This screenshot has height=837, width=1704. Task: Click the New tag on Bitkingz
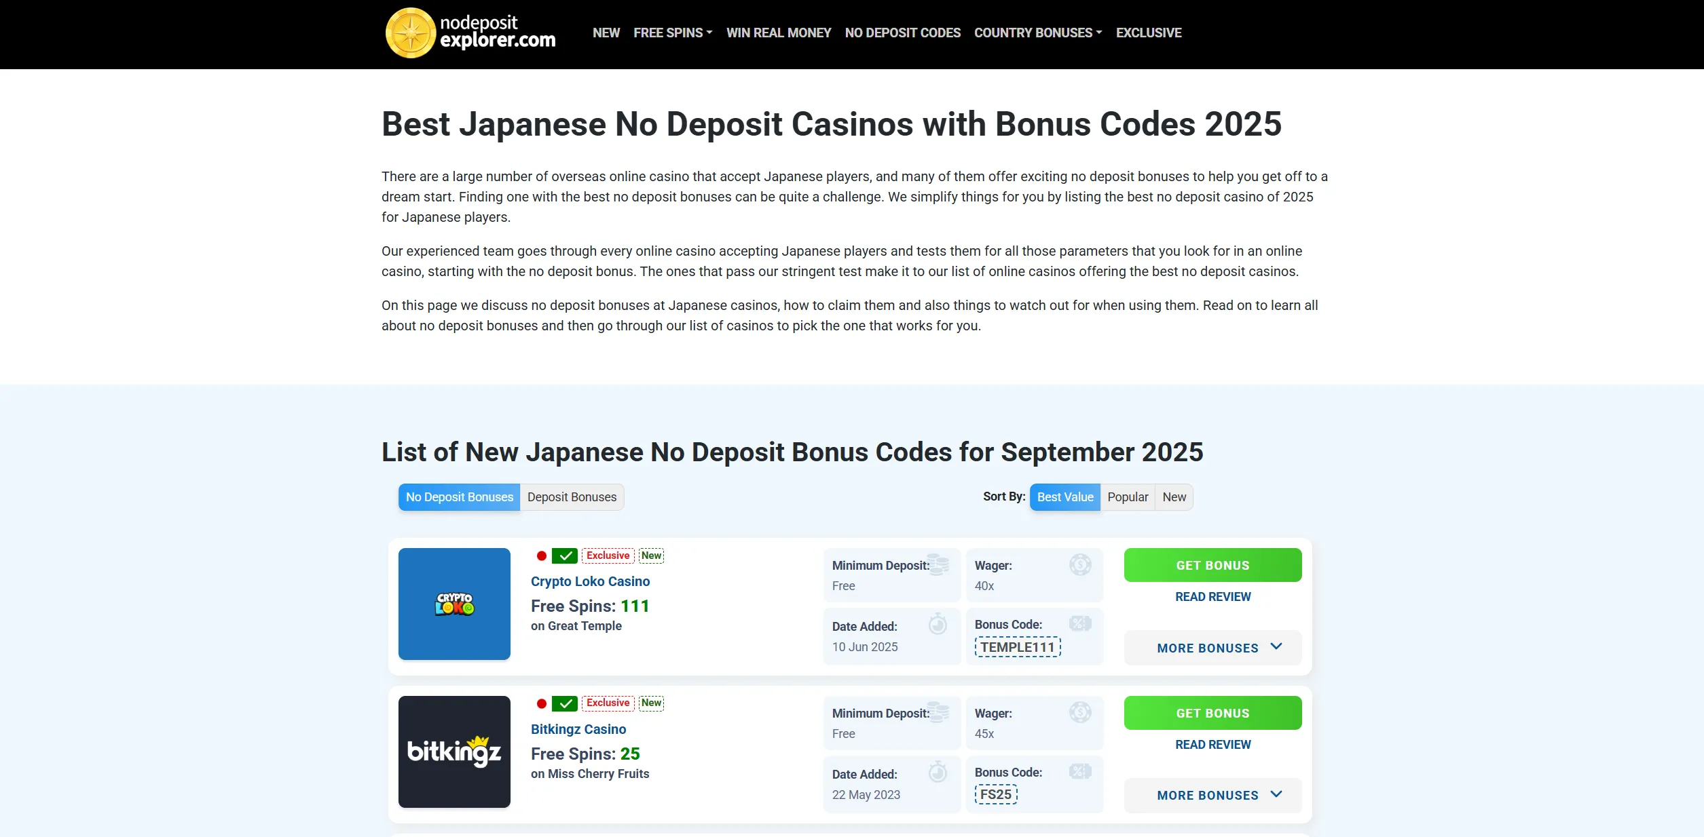pyautogui.click(x=651, y=703)
